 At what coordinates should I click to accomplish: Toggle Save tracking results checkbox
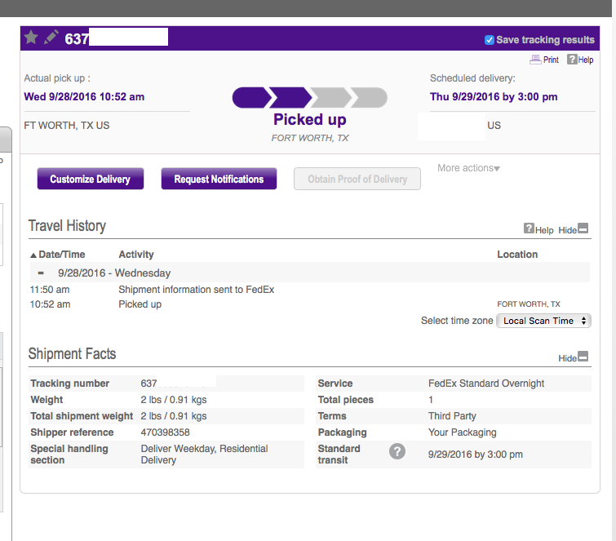tap(489, 40)
